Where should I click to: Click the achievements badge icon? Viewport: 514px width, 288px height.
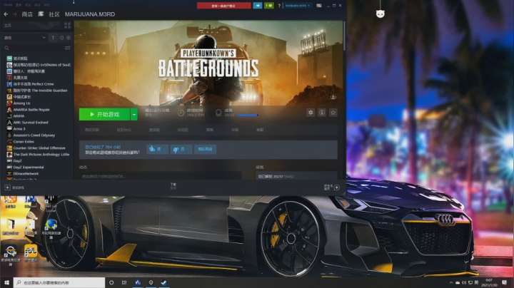click(218, 113)
